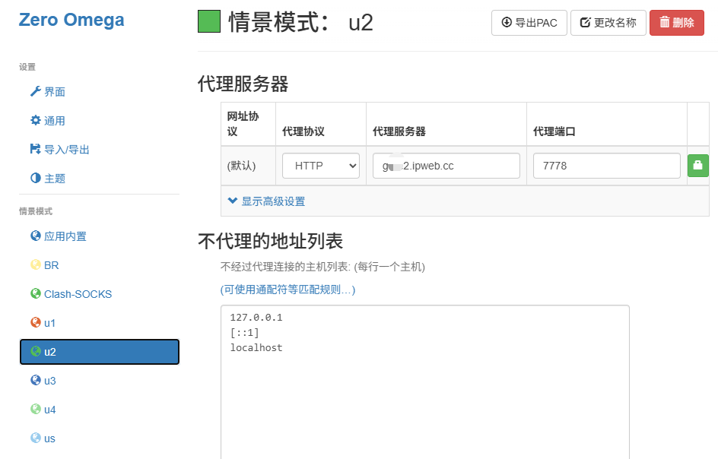Click the green globe icon beside Clash-SOCKS

click(x=35, y=293)
